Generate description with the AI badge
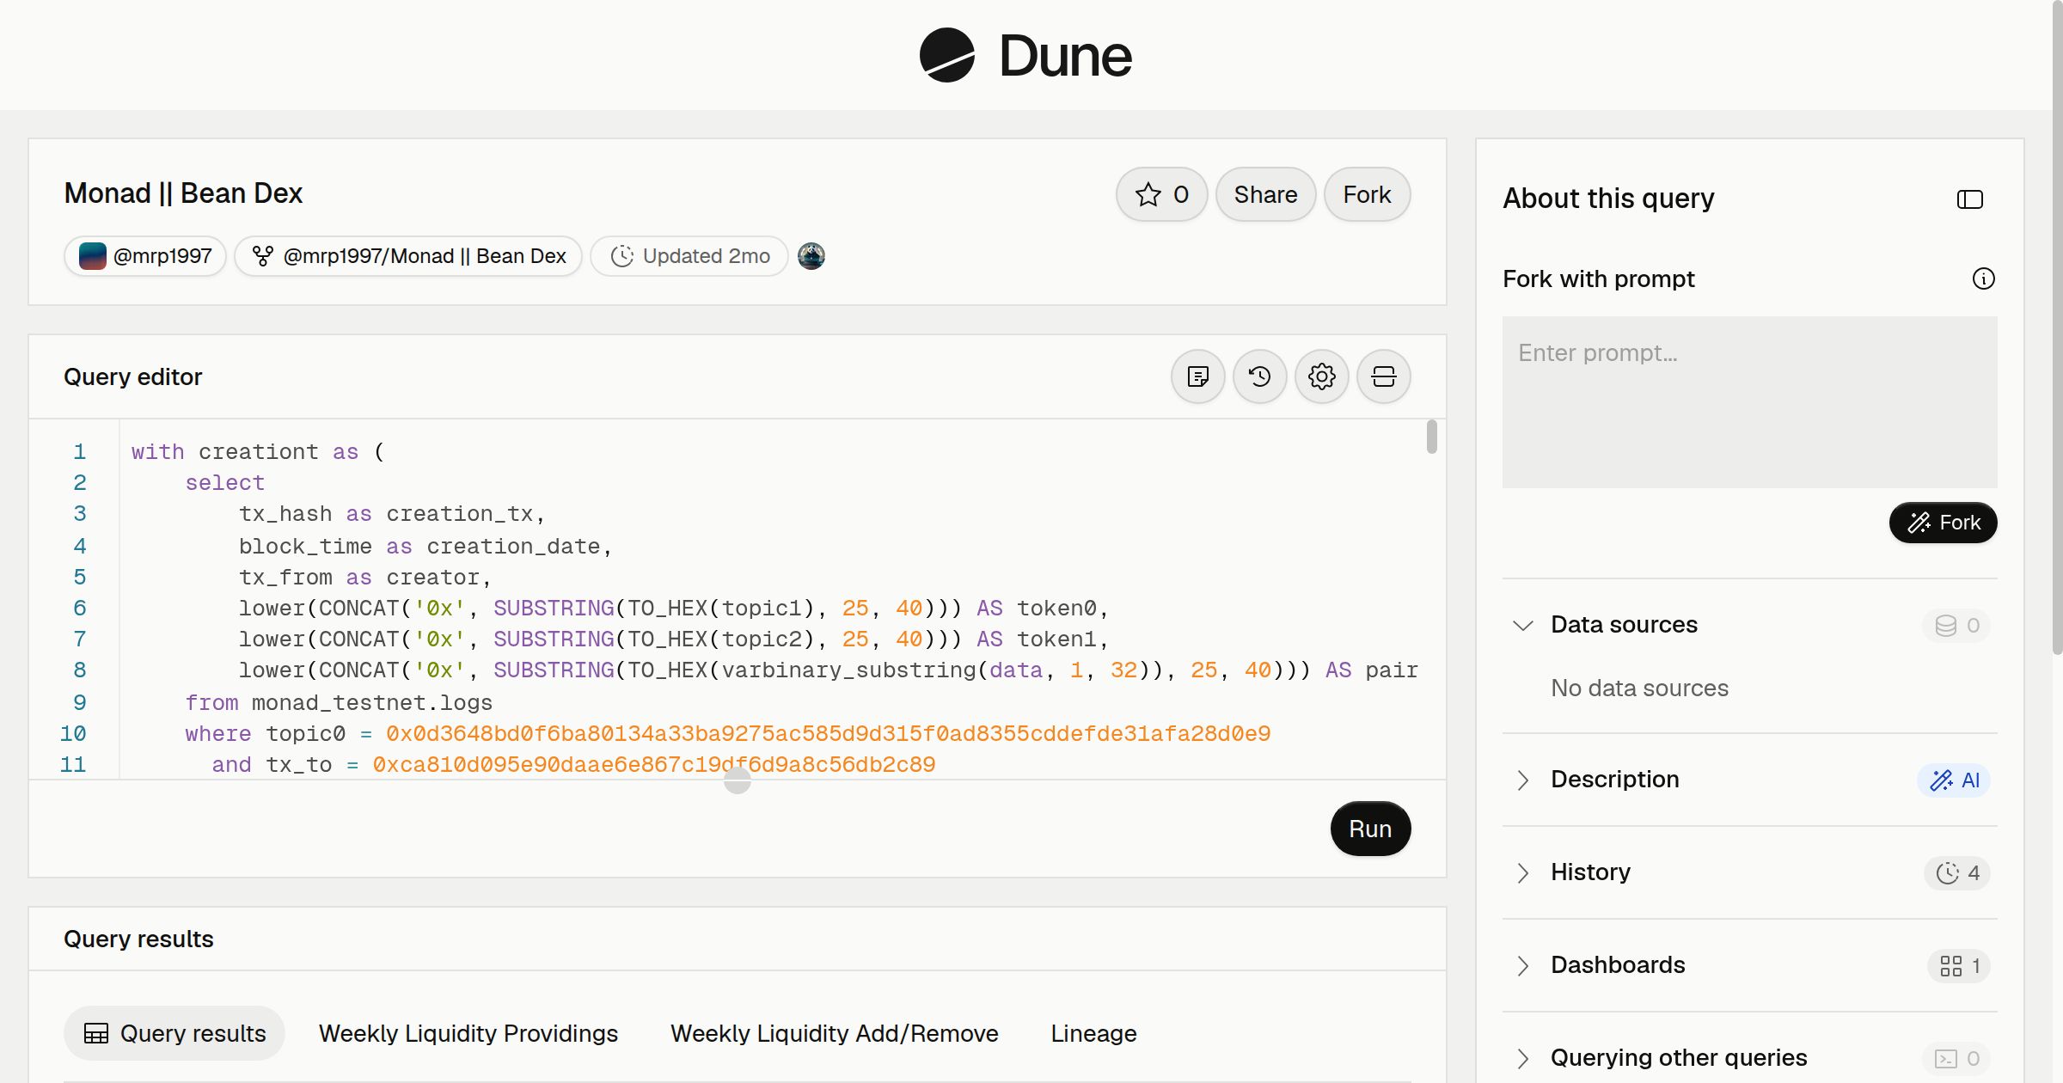 (x=1954, y=780)
